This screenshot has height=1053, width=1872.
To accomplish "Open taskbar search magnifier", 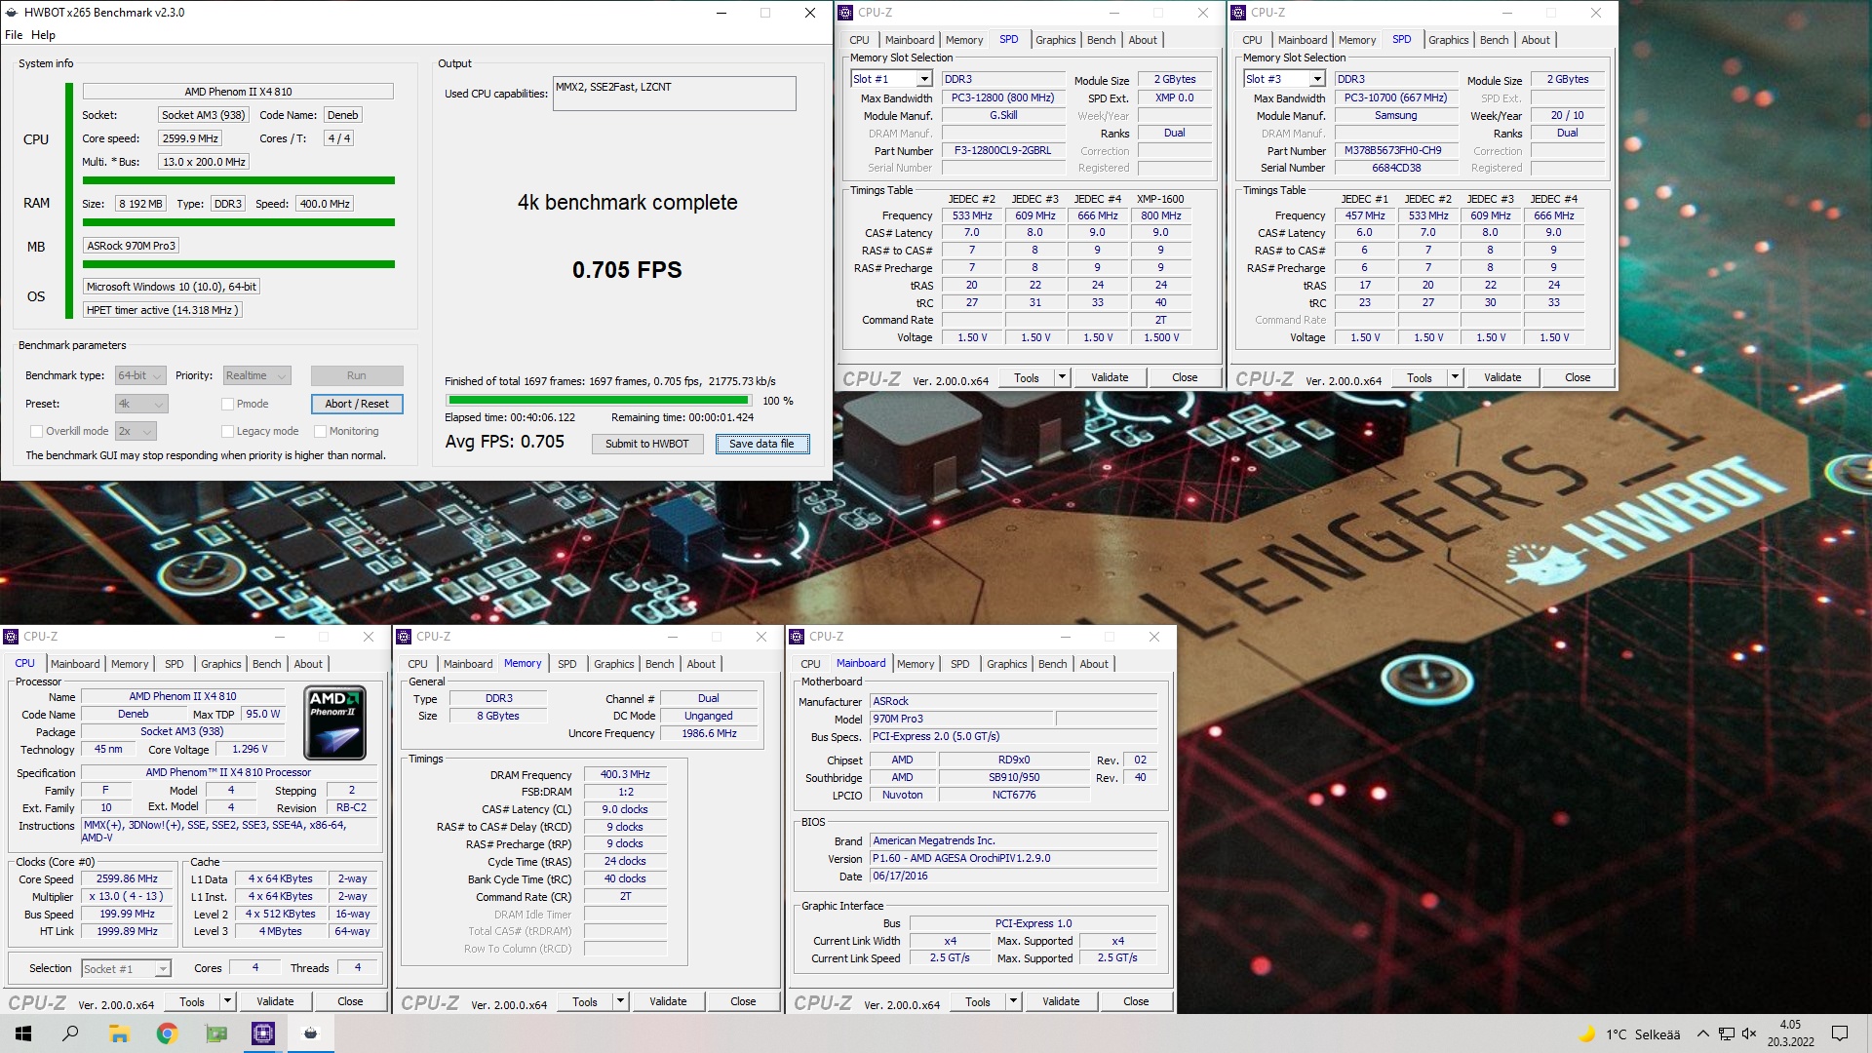I will (x=70, y=1033).
